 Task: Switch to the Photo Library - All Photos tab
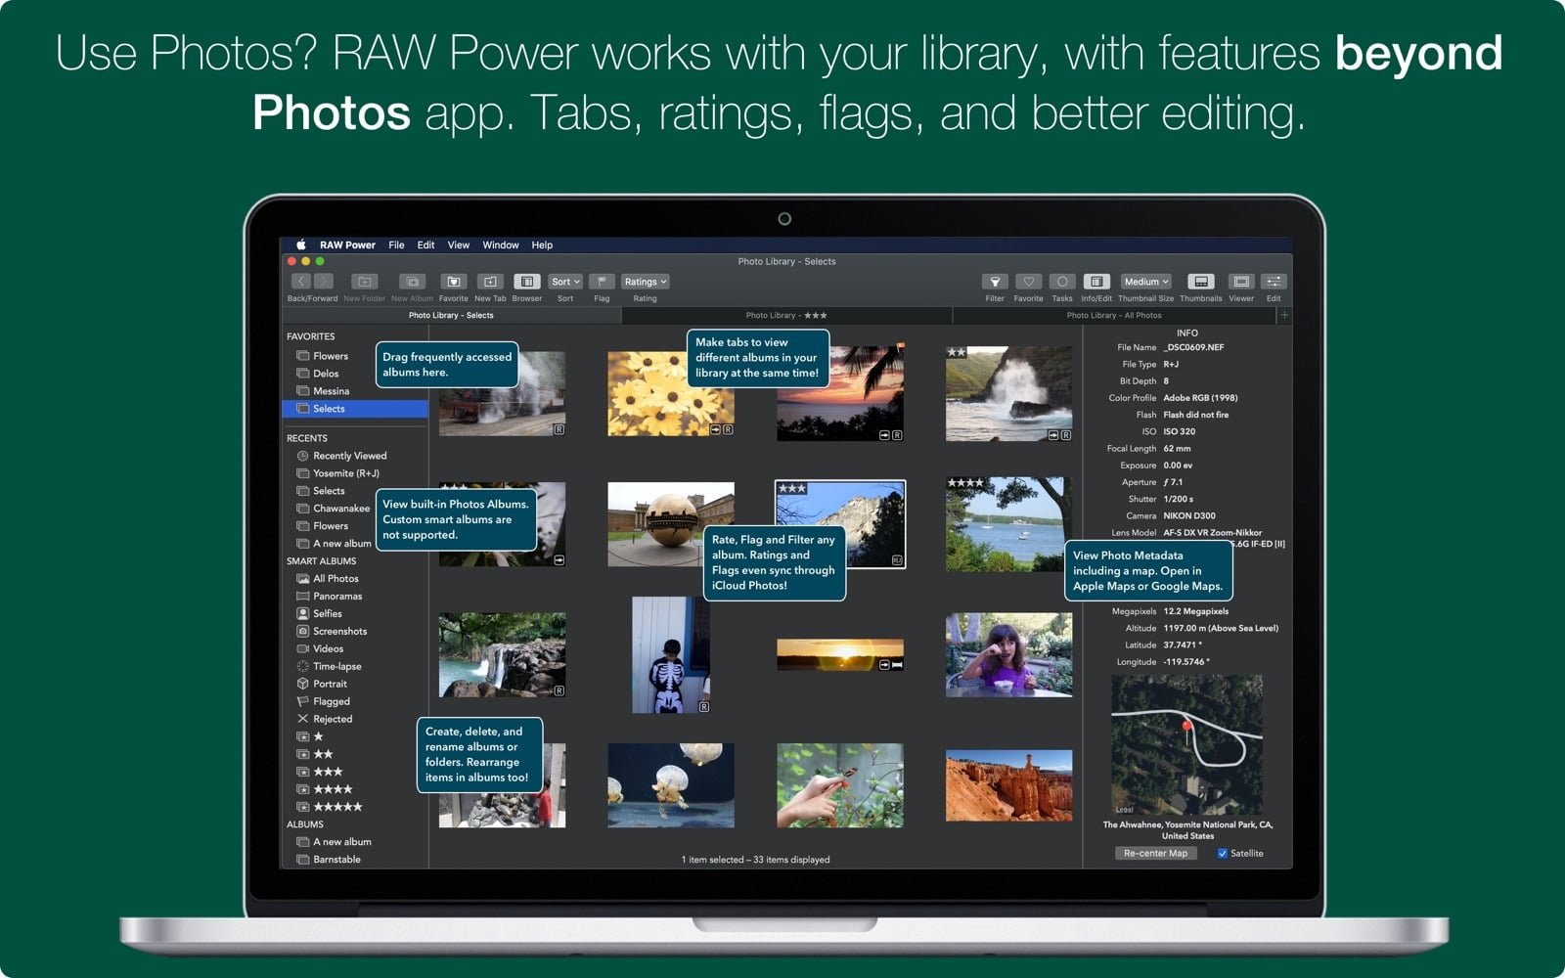(1115, 315)
